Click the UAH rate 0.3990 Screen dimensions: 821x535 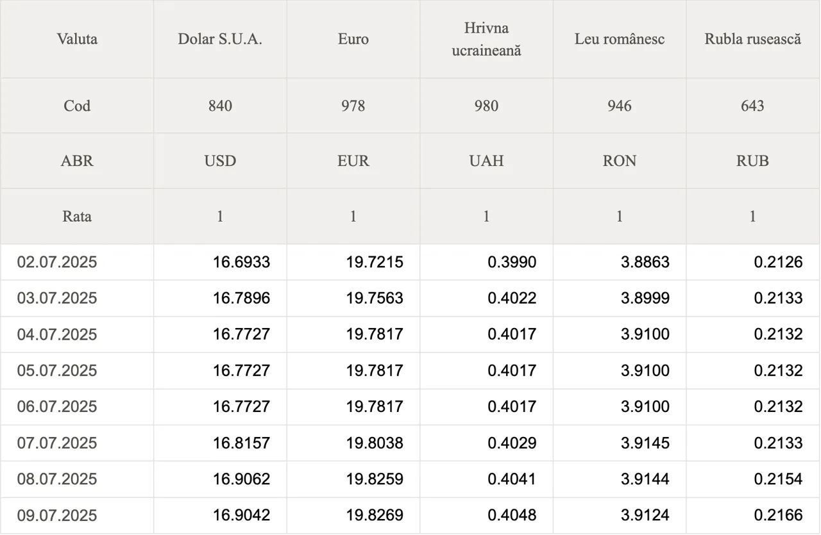[512, 262]
